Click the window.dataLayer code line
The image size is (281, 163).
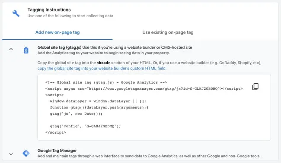click(98, 101)
